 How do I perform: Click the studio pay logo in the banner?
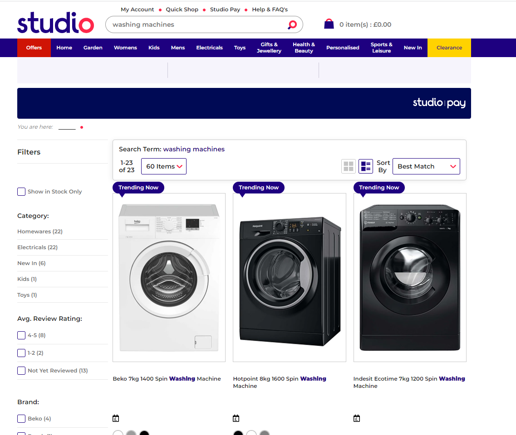[x=439, y=103]
